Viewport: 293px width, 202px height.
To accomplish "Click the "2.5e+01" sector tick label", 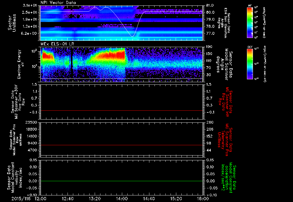I will point(30,12).
